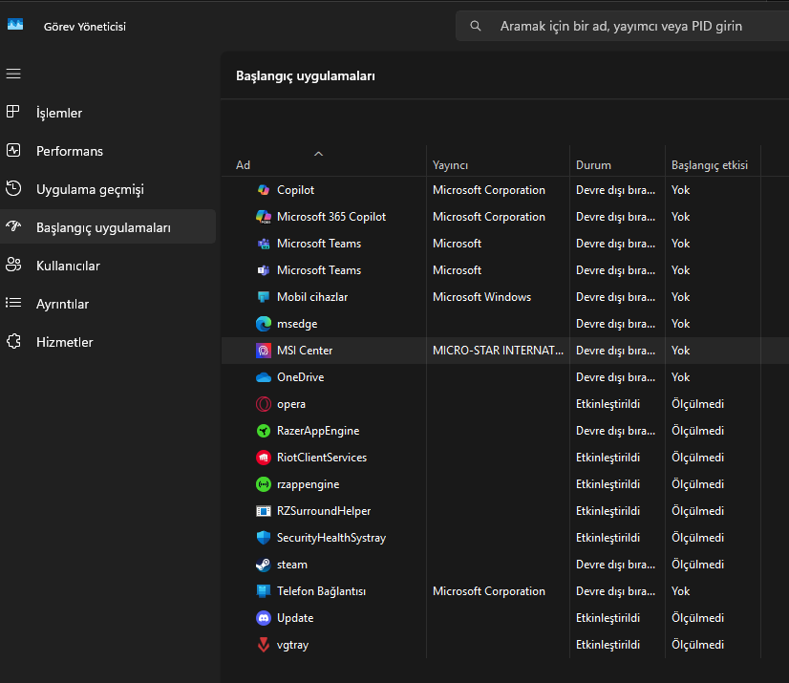
Task: Open the Hizmetler tab
Action: 108,342
